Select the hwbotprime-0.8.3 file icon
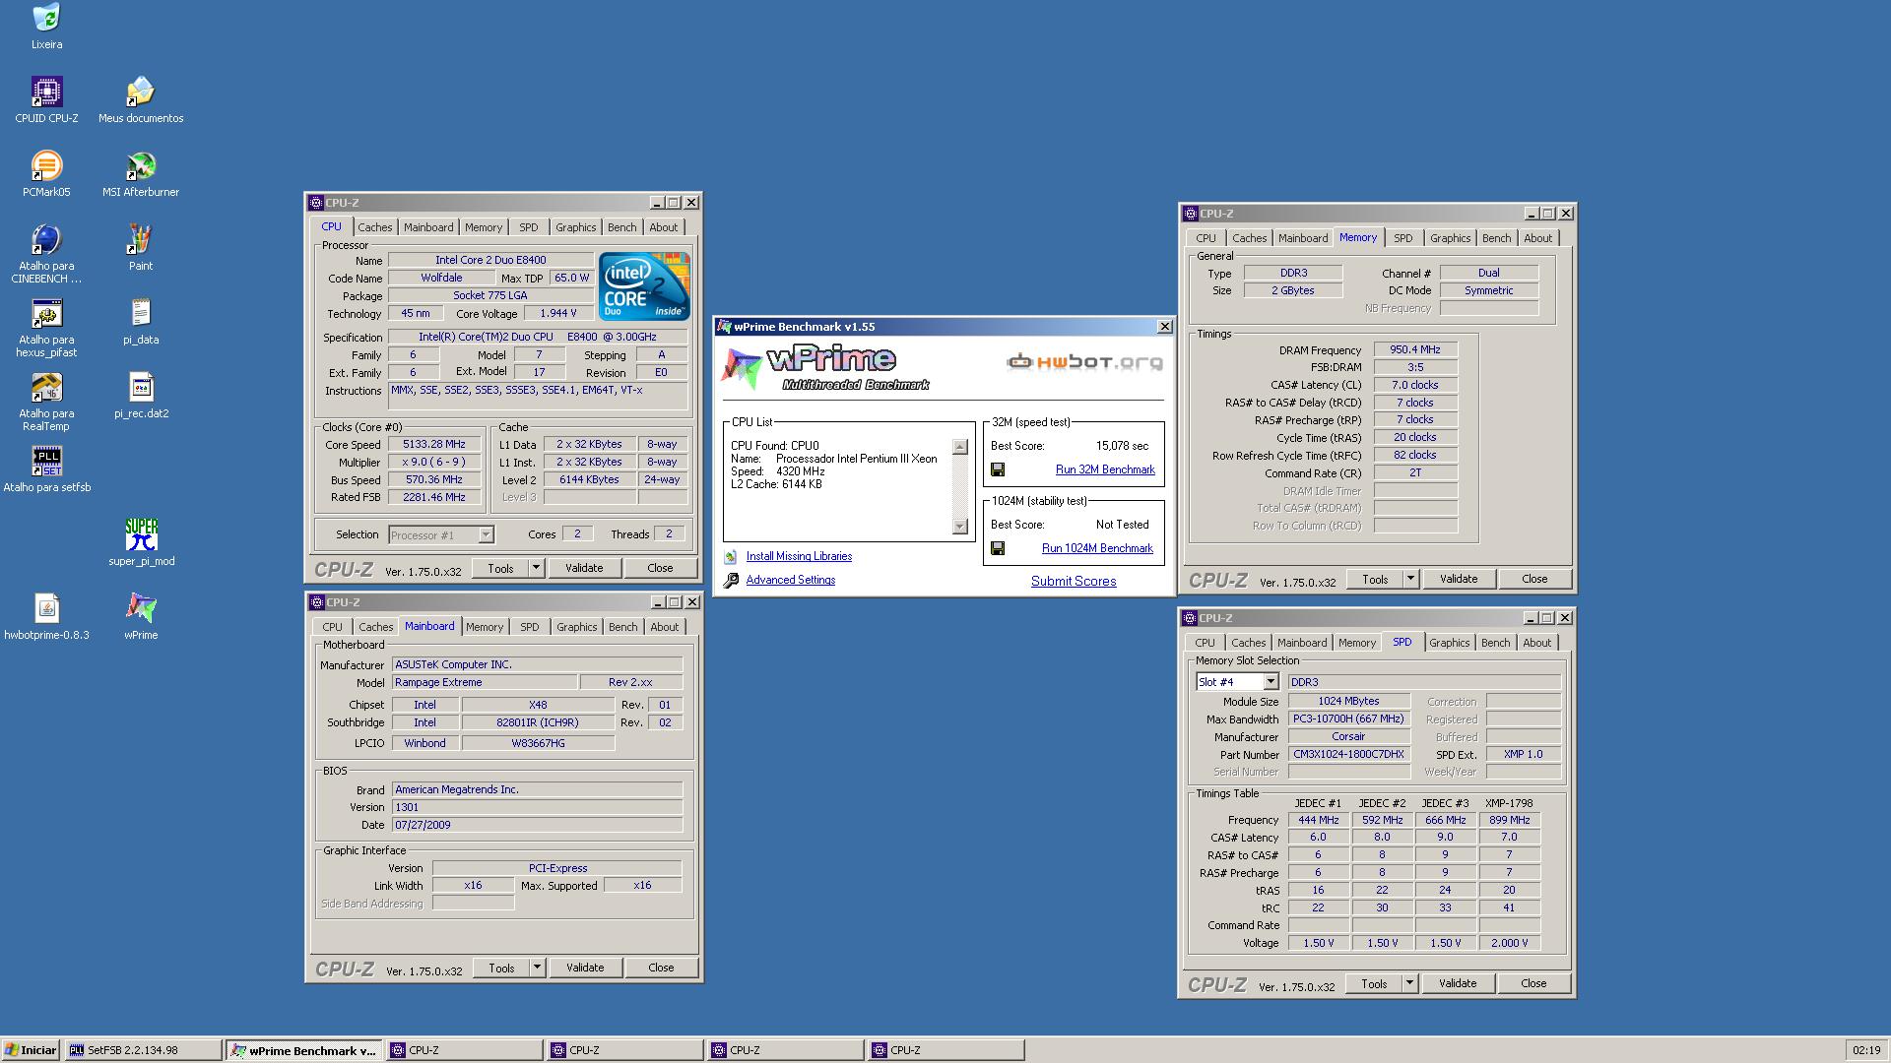Image resolution: width=1891 pixels, height=1063 pixels. tap(46, 608)
